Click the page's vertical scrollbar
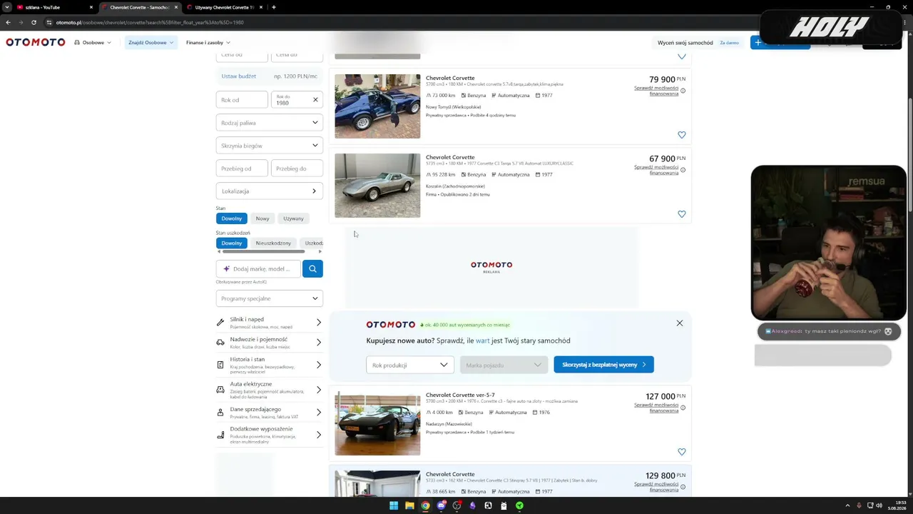 tap(910, 154)
